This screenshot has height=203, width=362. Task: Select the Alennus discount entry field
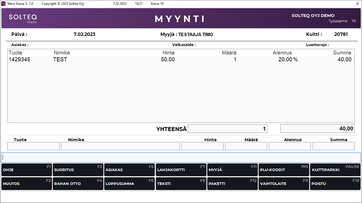(x=290, y=146)
